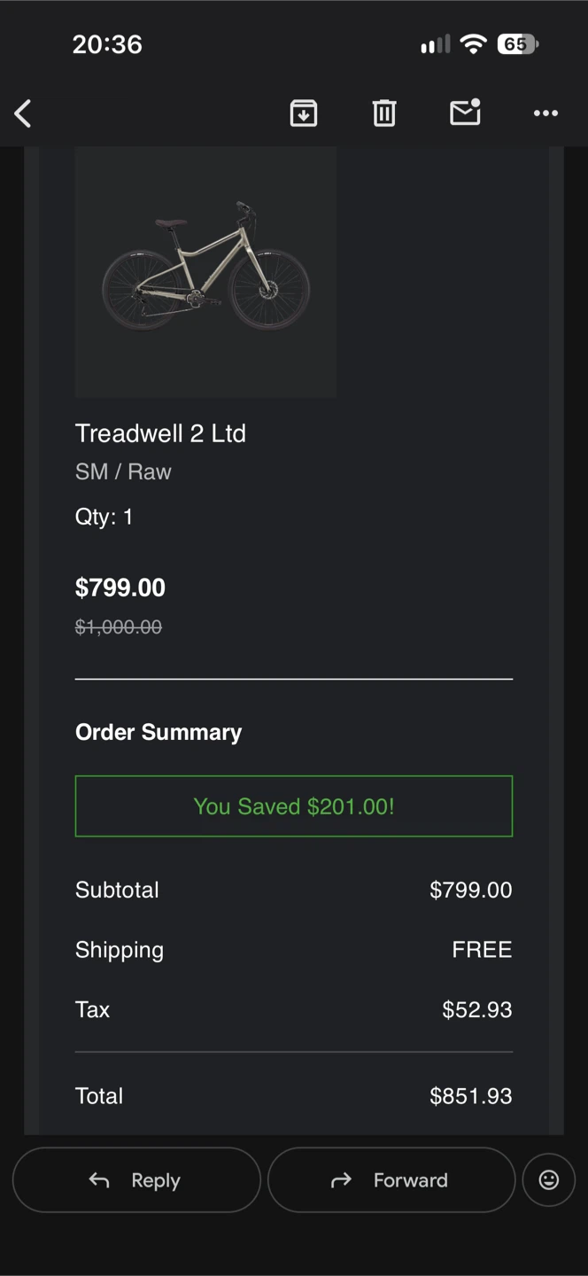The height and width of the screenshot is (1276, 588).
Task: Tap the Forward button
Action: point(391,1179)
